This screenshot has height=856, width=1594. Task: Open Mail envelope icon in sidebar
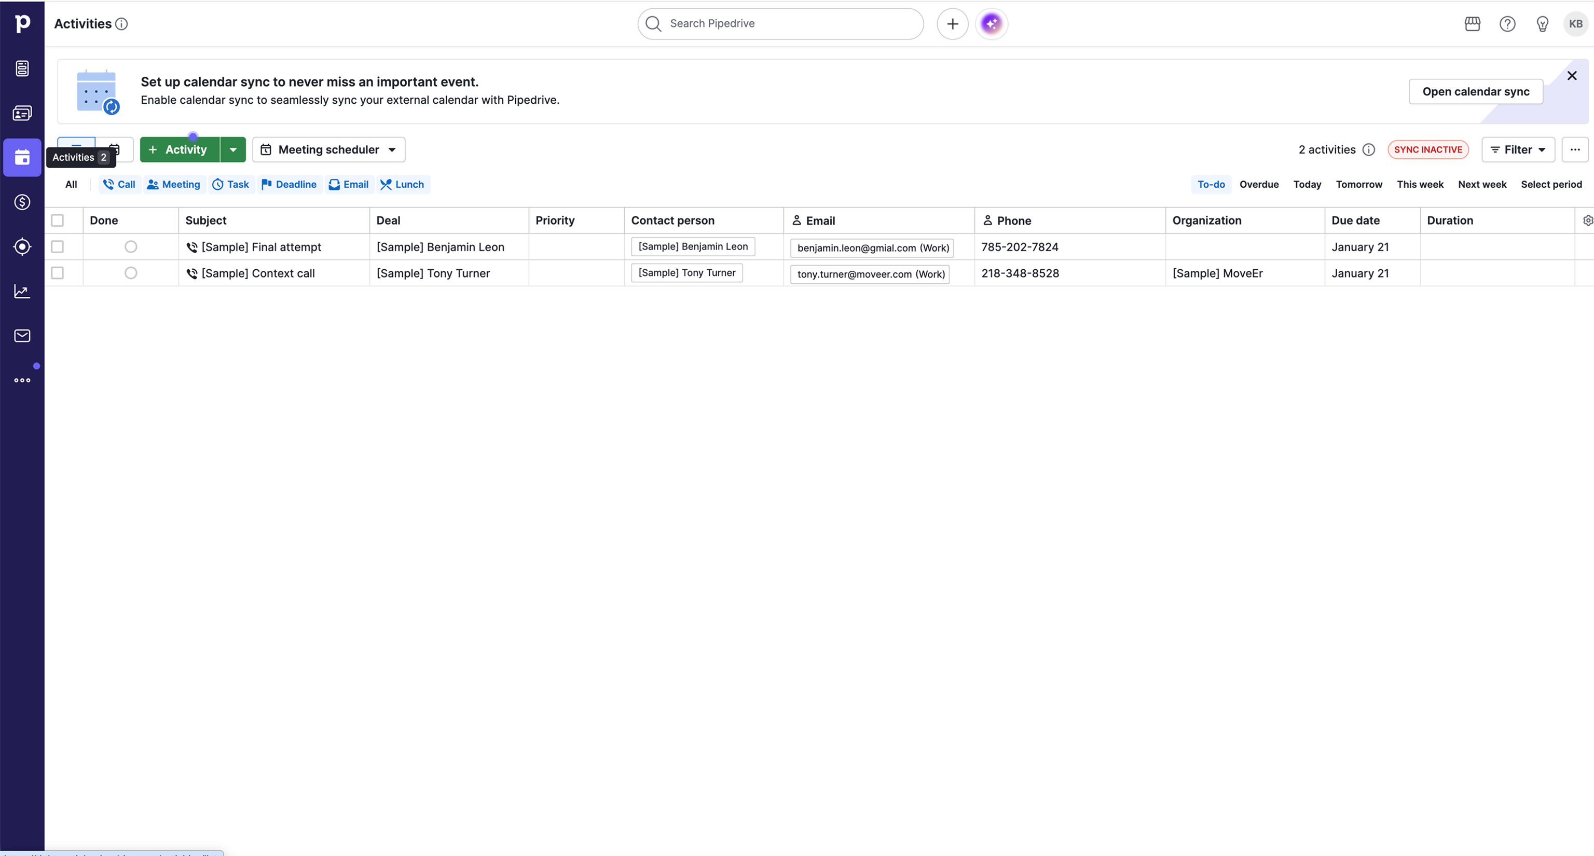(x=22, y=336)
